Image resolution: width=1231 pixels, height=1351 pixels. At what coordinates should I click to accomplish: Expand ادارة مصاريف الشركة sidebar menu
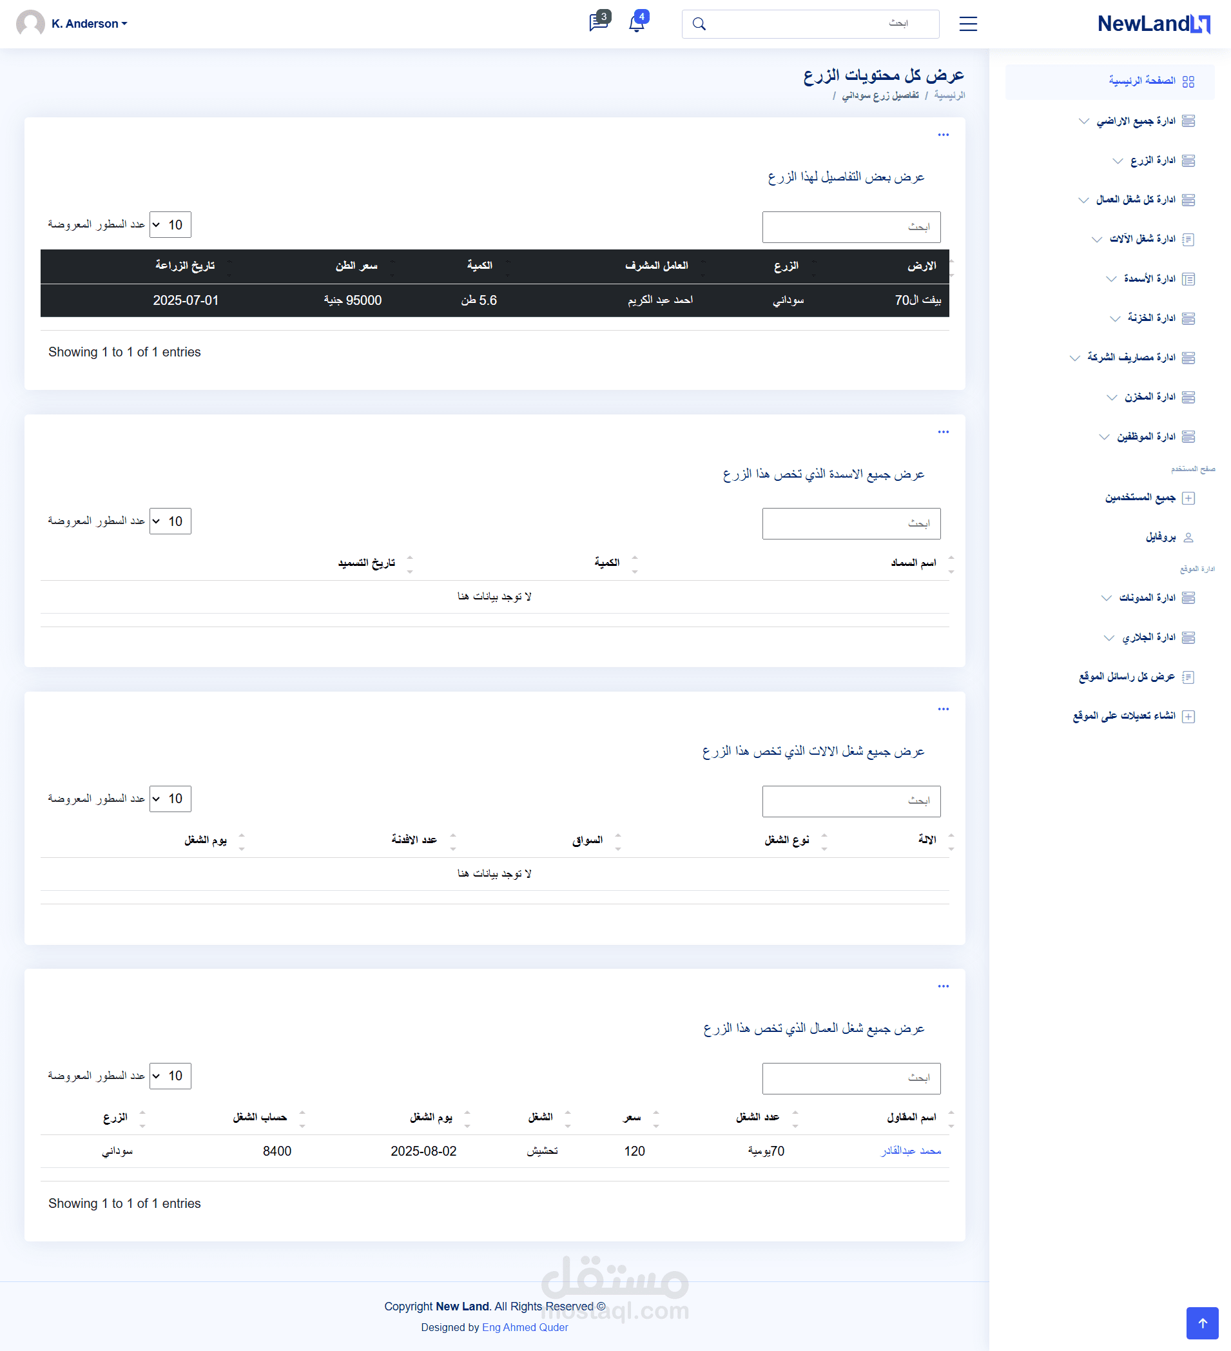point(1132,357)
